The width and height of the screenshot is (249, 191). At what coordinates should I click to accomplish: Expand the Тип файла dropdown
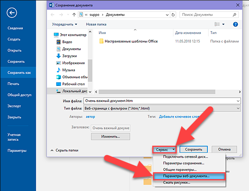click(x=238, y=109)
